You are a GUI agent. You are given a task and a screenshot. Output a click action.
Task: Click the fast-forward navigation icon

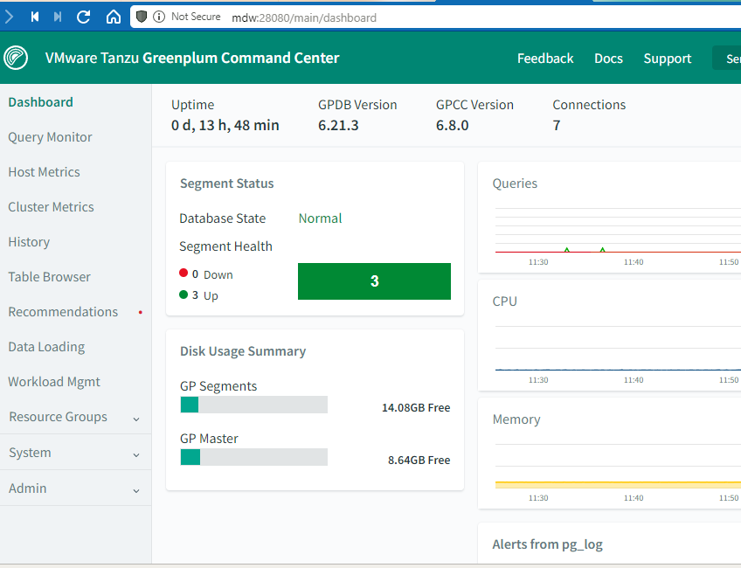point(58,17)
